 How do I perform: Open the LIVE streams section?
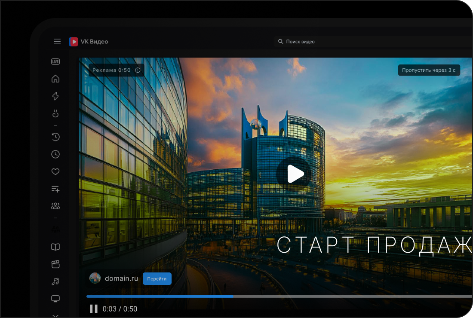[55, 61]
